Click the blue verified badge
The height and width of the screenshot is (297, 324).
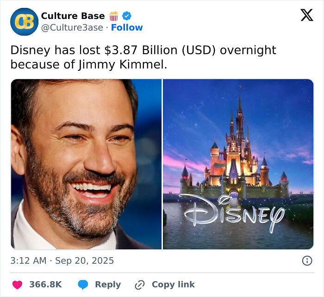tap(126, 16)
